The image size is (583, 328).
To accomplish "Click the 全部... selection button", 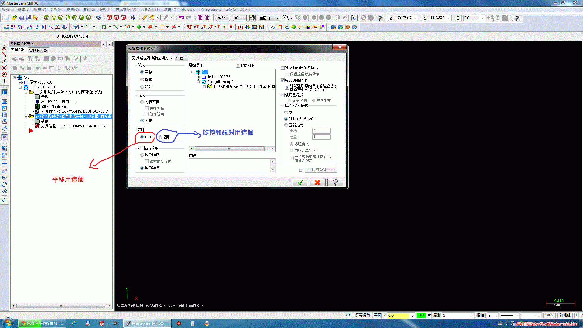I will tap(223, 18).
